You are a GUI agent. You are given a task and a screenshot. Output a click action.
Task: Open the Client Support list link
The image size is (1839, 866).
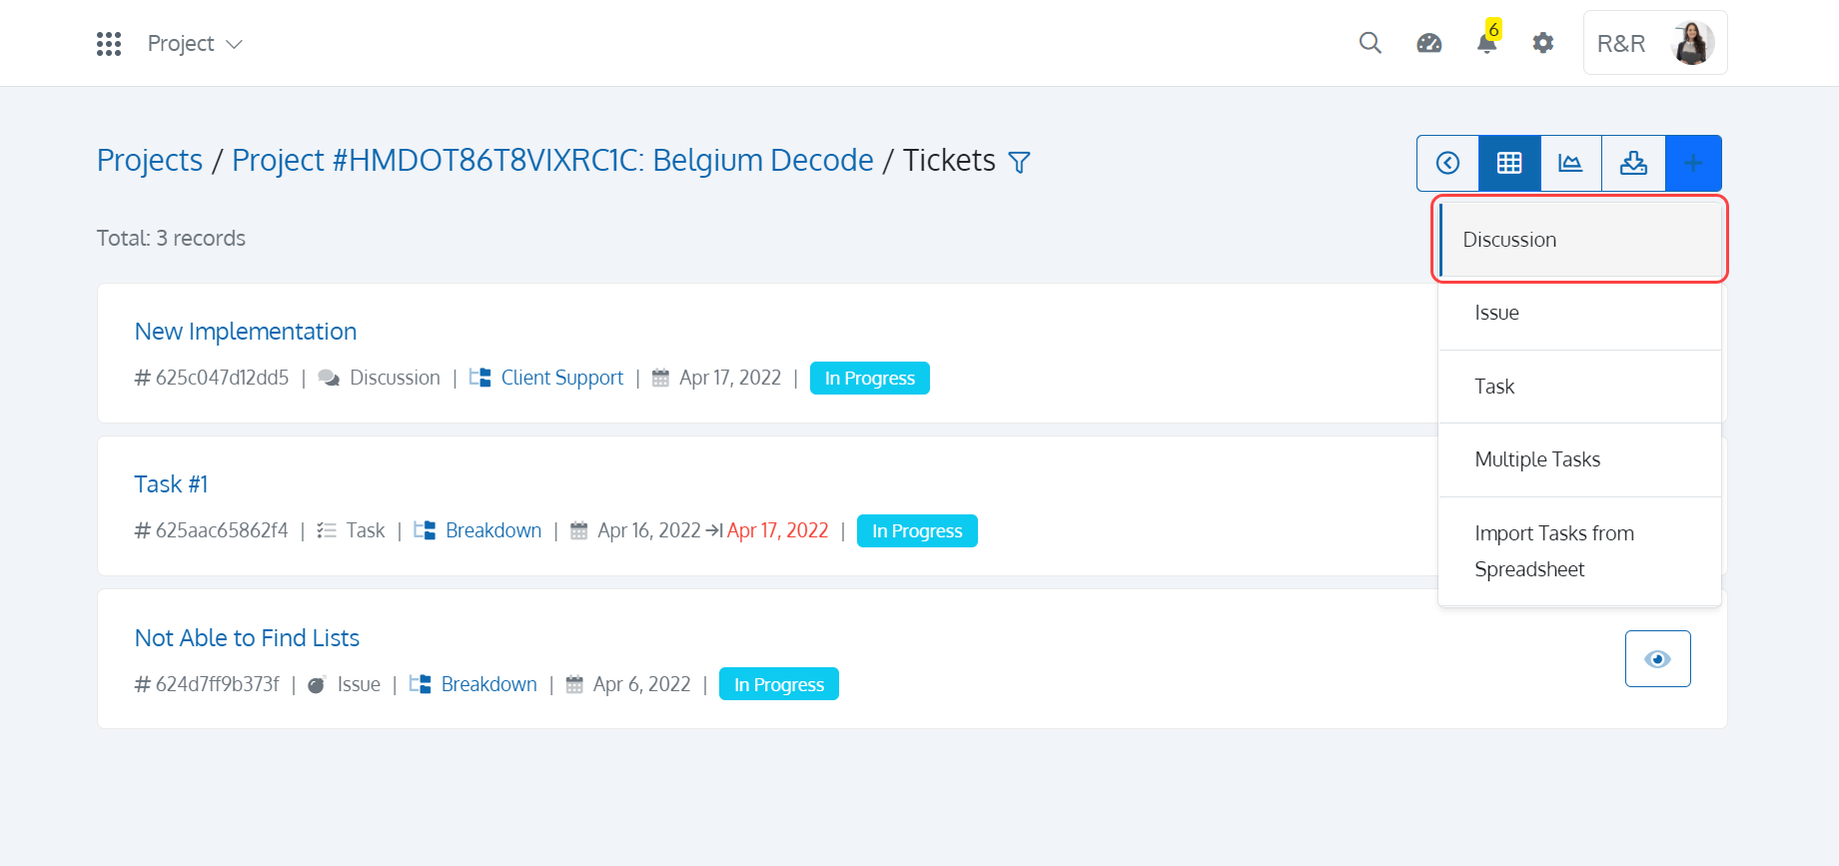[561, 378]
